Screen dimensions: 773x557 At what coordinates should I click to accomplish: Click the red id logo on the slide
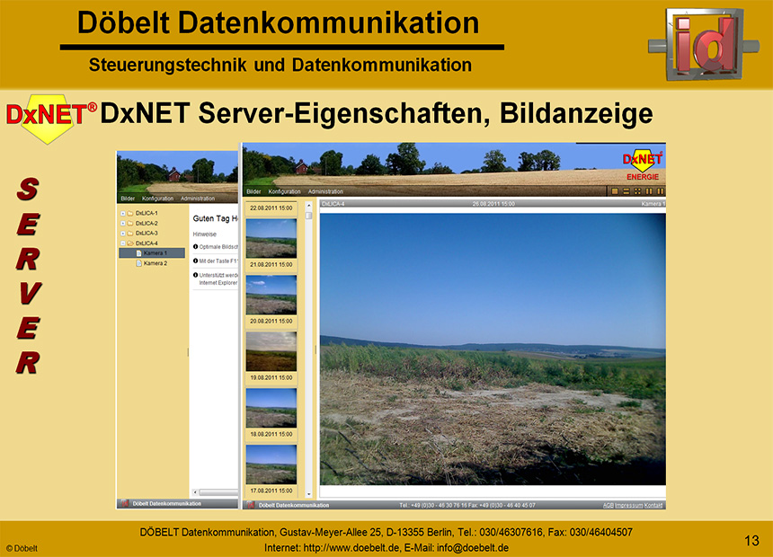(x=704, y=43)
